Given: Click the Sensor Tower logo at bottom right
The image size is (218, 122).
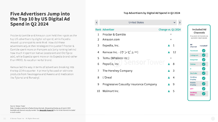Looking at the screenshot, I should point(213,118).
